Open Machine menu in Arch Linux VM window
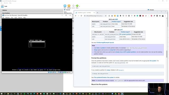The width and height of the screenshot is (169, 95). click(7, 18)
